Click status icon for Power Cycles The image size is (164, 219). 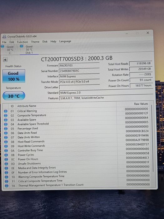(6, 155)
